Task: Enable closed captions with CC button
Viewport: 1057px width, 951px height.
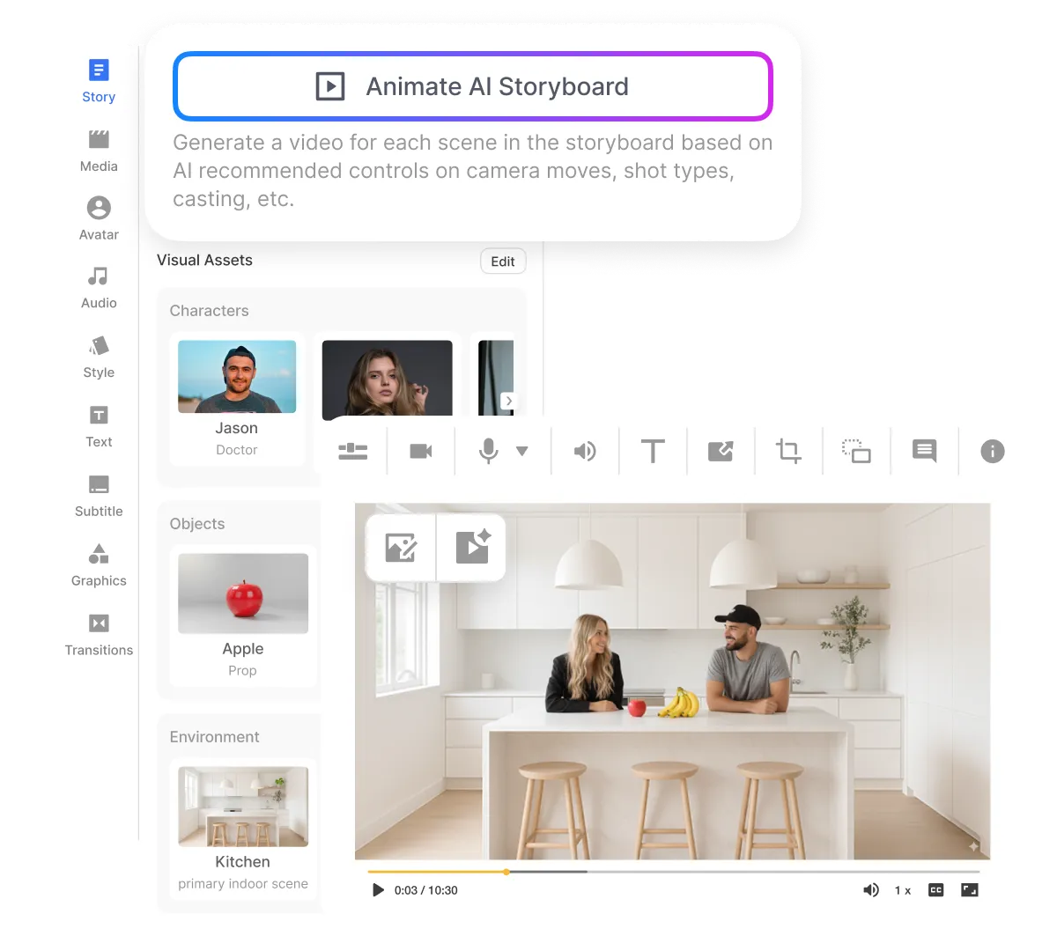Action: pos(935,890)
